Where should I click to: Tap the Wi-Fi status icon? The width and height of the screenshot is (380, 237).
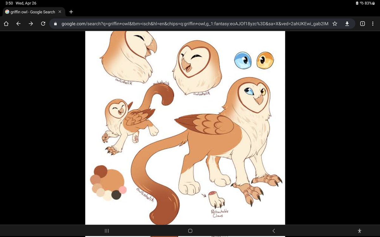(361, 3)
